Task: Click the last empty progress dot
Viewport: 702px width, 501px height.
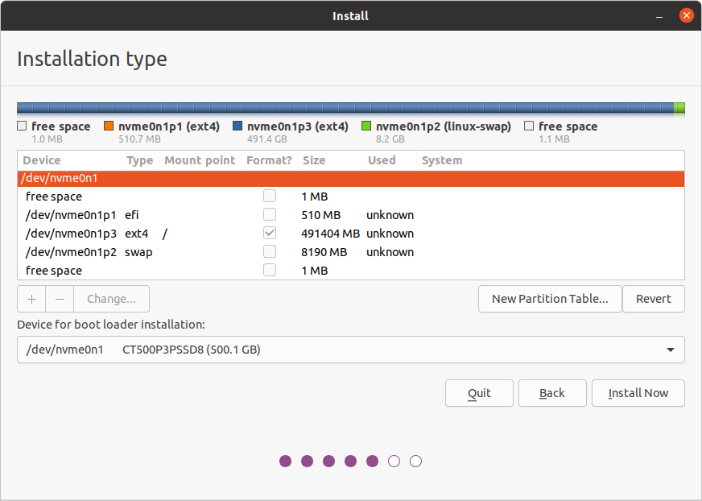Action: 415,461
